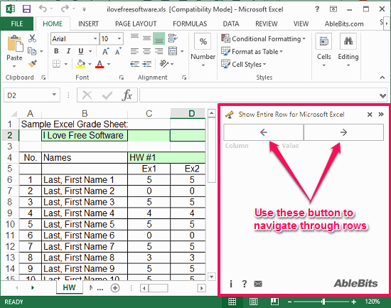Viewport: 391px width, 308px height.
Task: Align text left
Action: 134,51
